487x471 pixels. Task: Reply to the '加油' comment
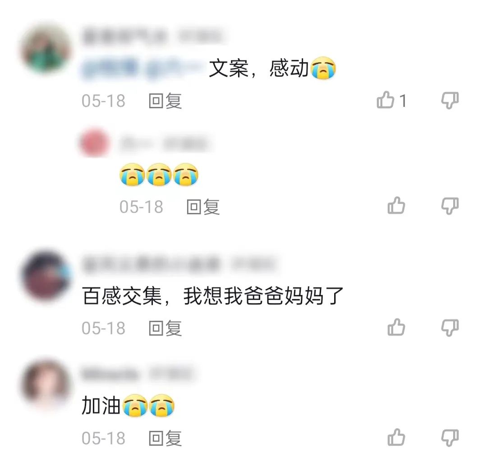click(x=165, y=439)
